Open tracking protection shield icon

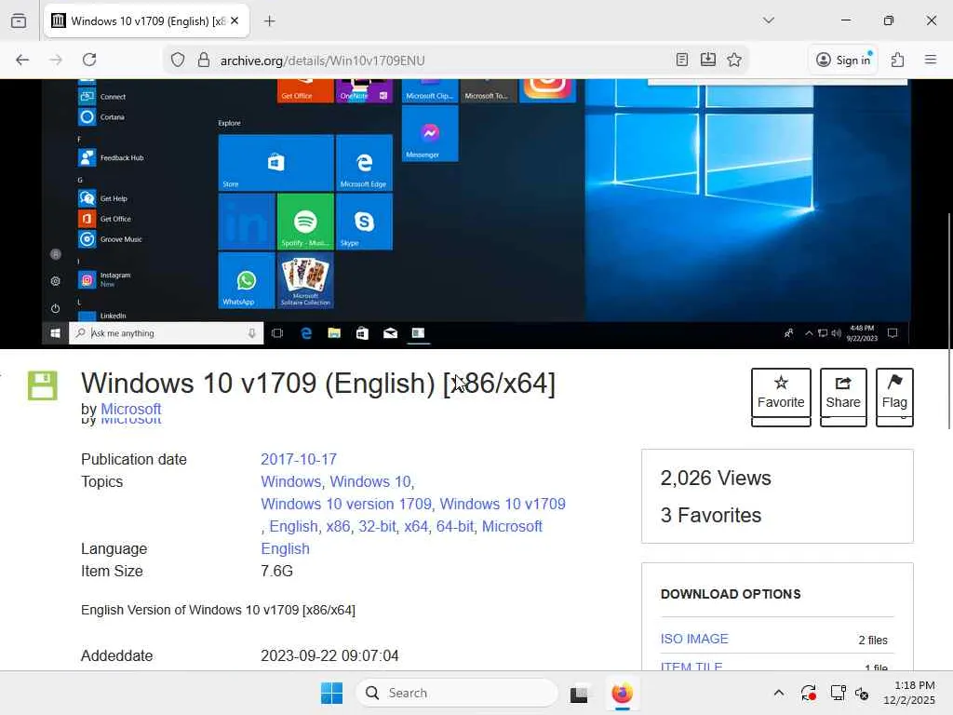(178, 60)
